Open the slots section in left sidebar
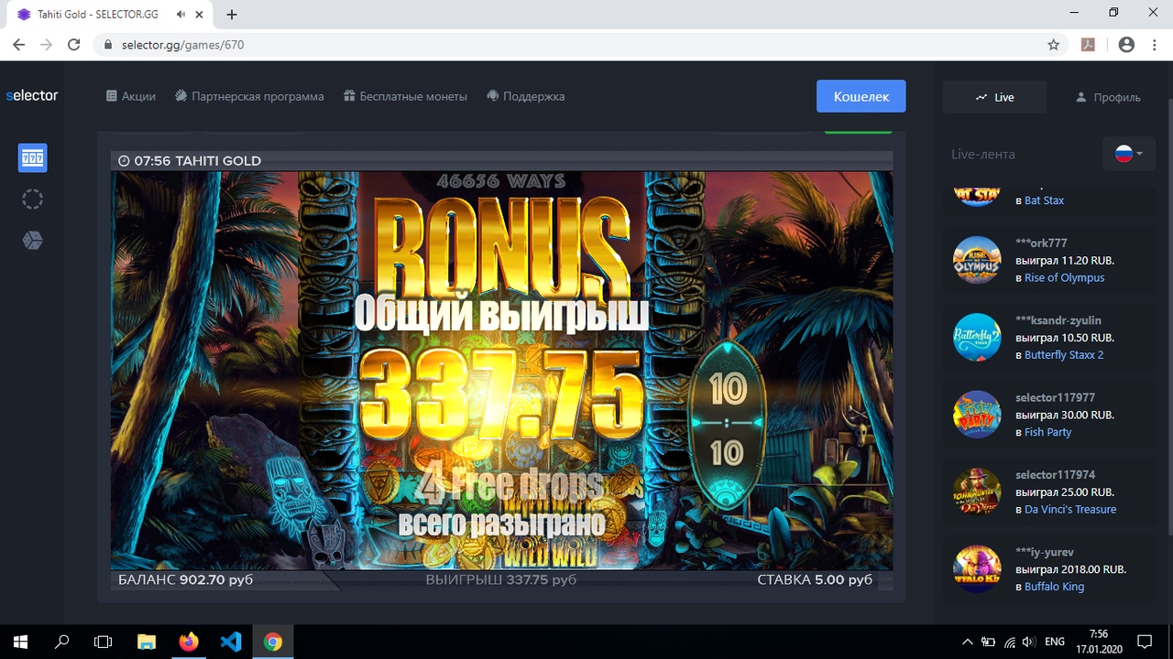The width and height of the screenshot is (1173, 659). [x=32, y=158]
